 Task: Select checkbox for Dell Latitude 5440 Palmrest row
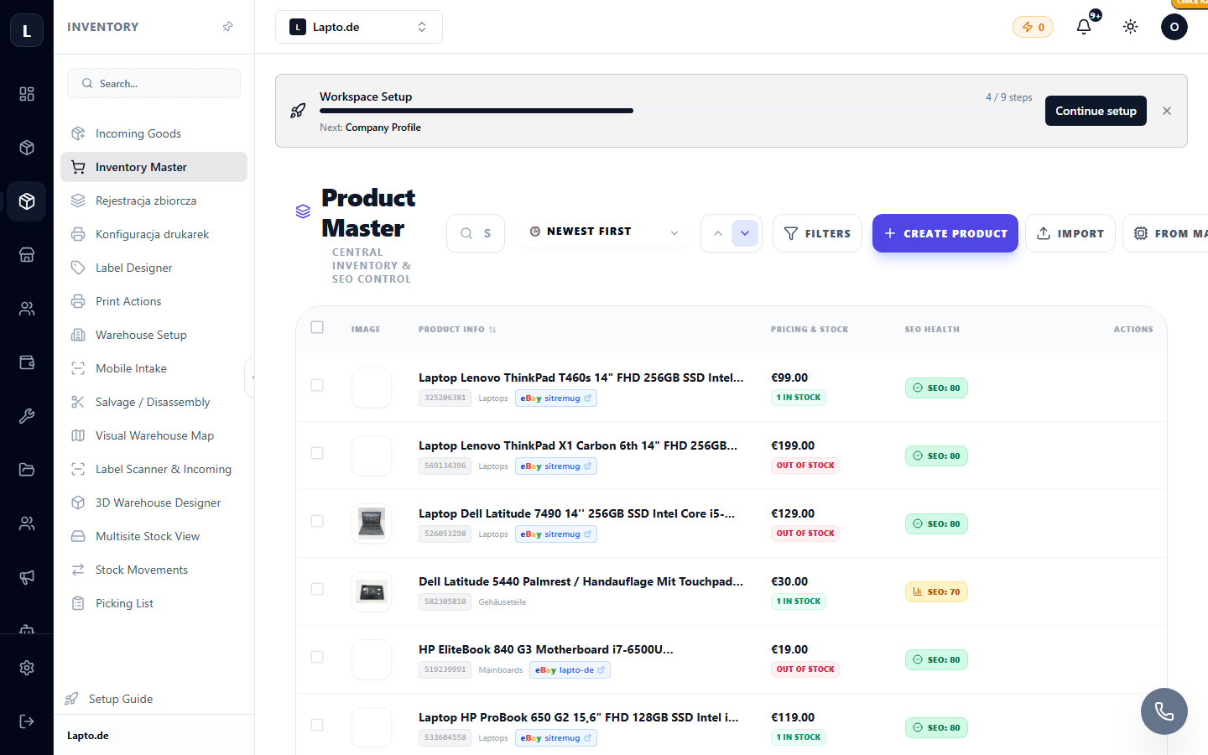coord(317,589)
